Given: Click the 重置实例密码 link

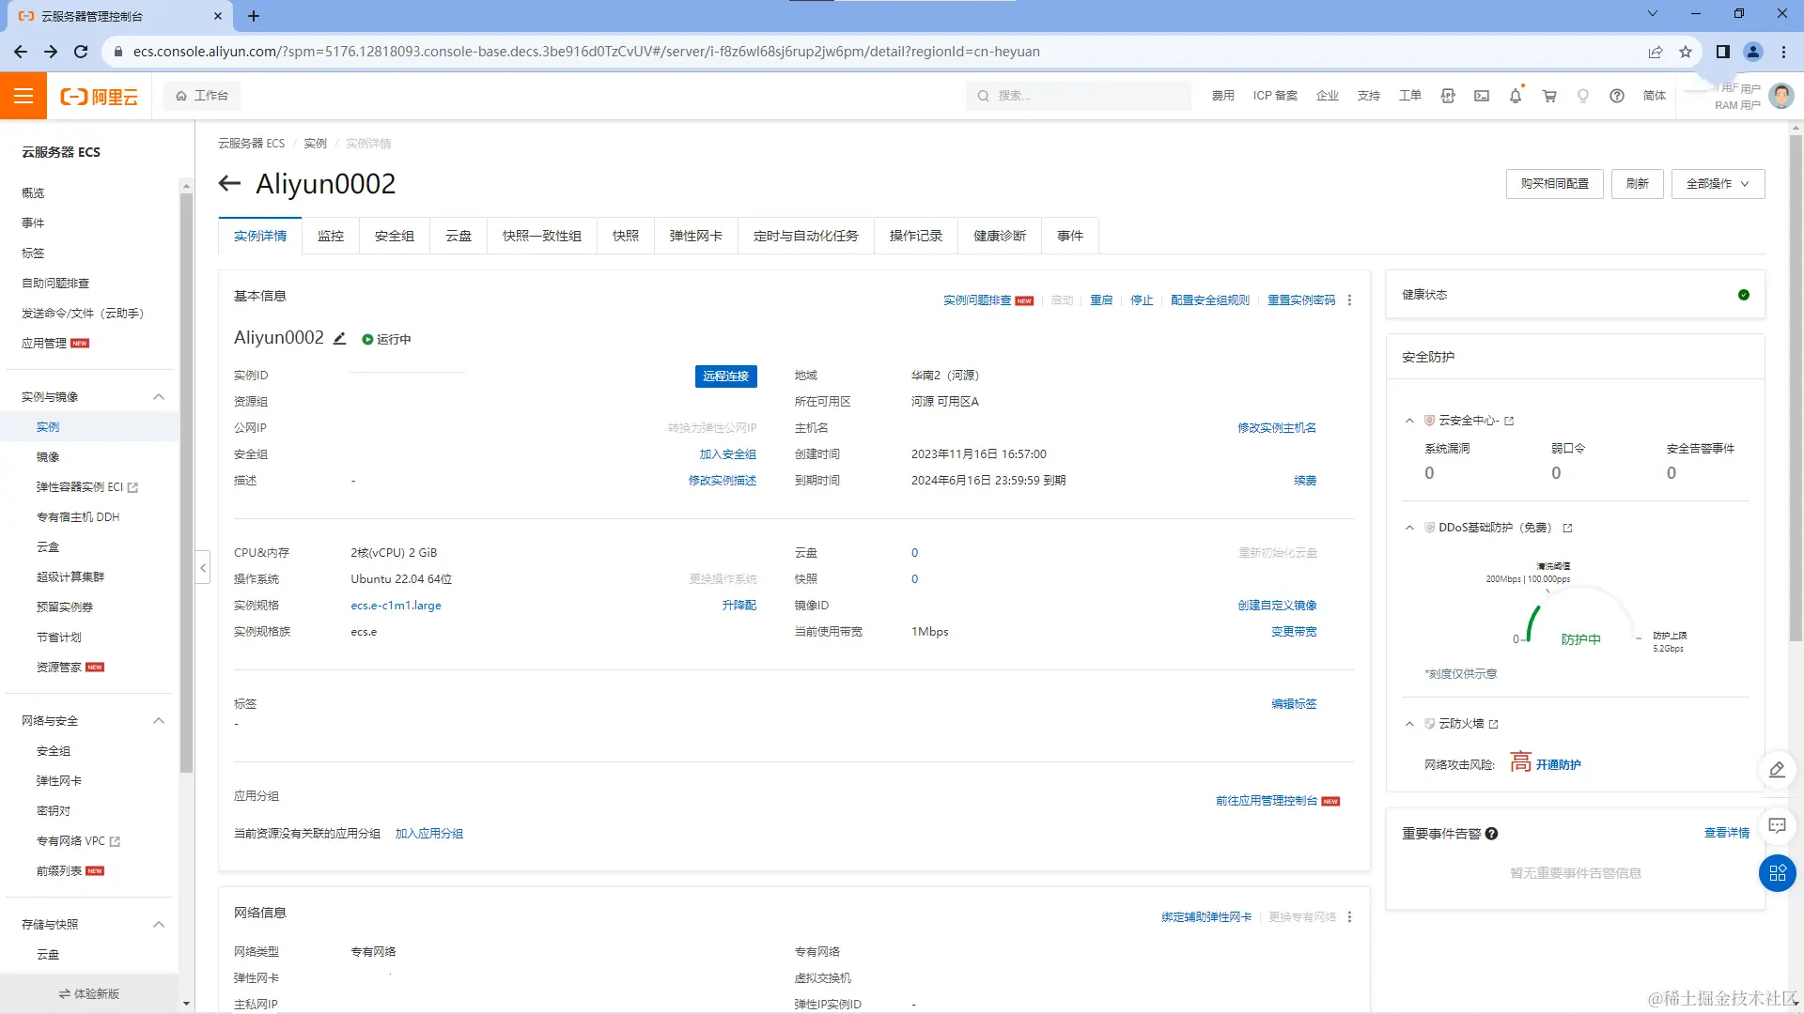Looking at the screenshot, I should [1301, 300].
